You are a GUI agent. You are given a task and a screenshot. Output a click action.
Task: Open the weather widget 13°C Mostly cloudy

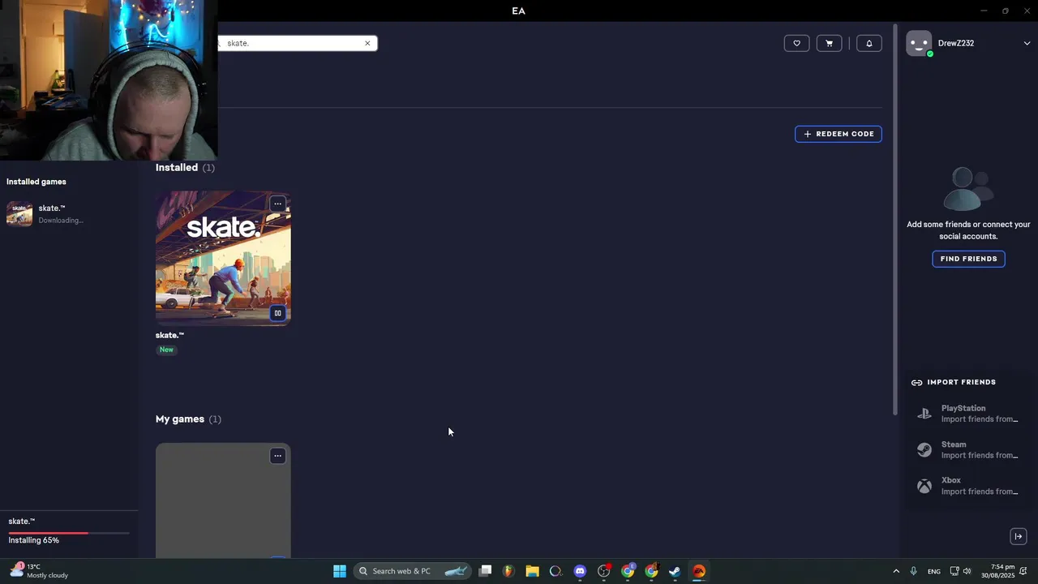pyautogui.click(x=39, y=571)
